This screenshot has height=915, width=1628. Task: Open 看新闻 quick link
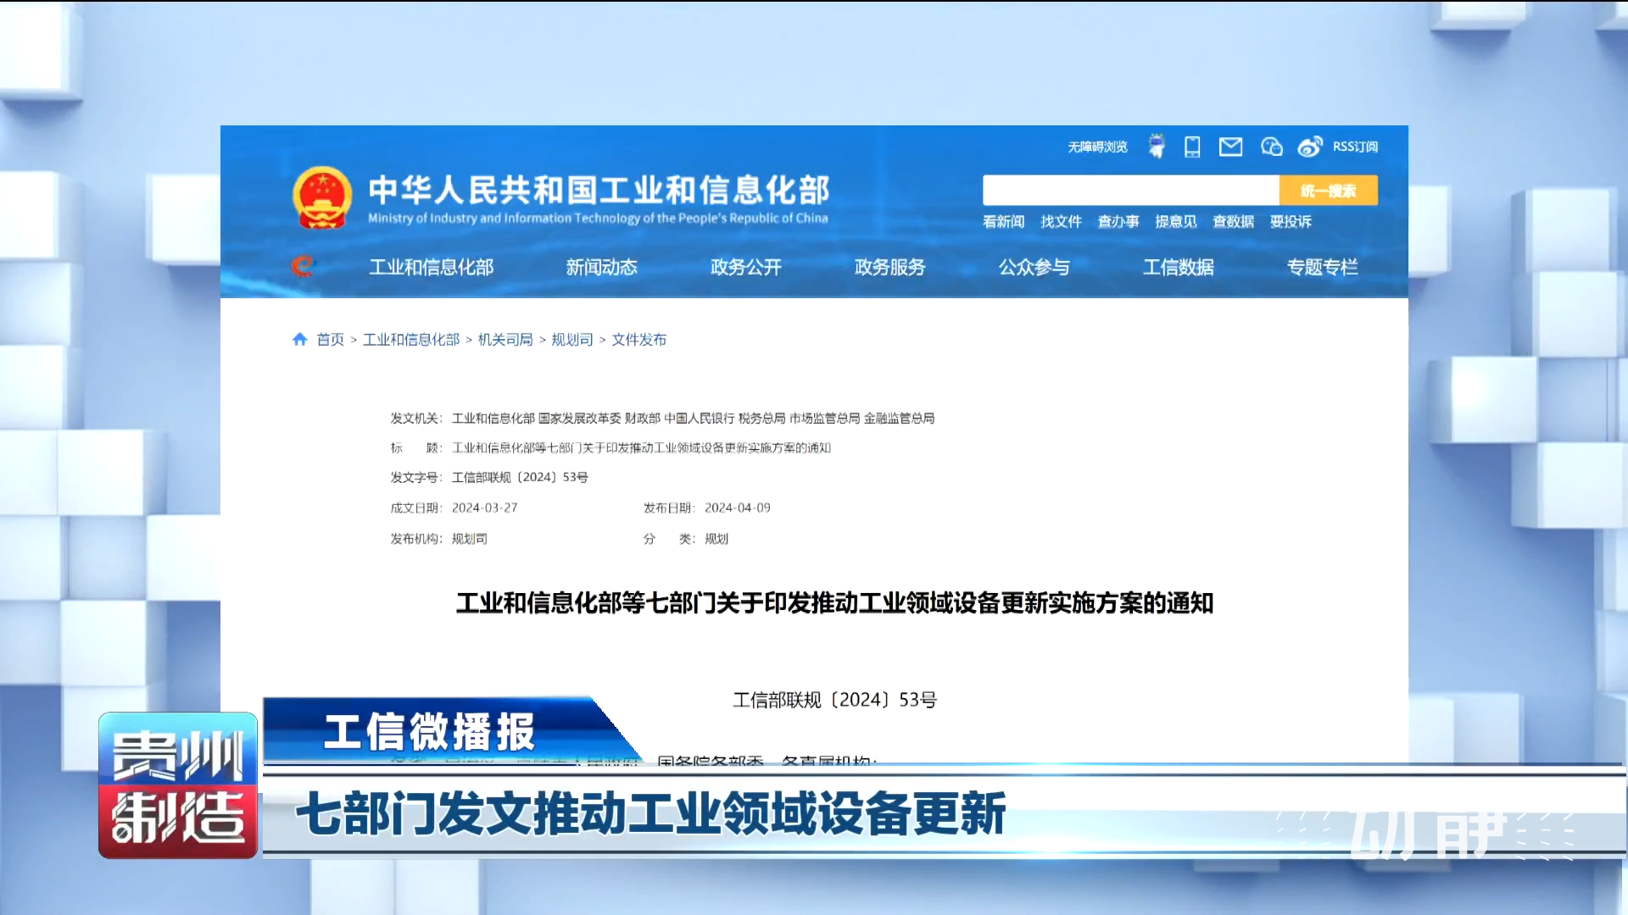(x=1003, y=221)
